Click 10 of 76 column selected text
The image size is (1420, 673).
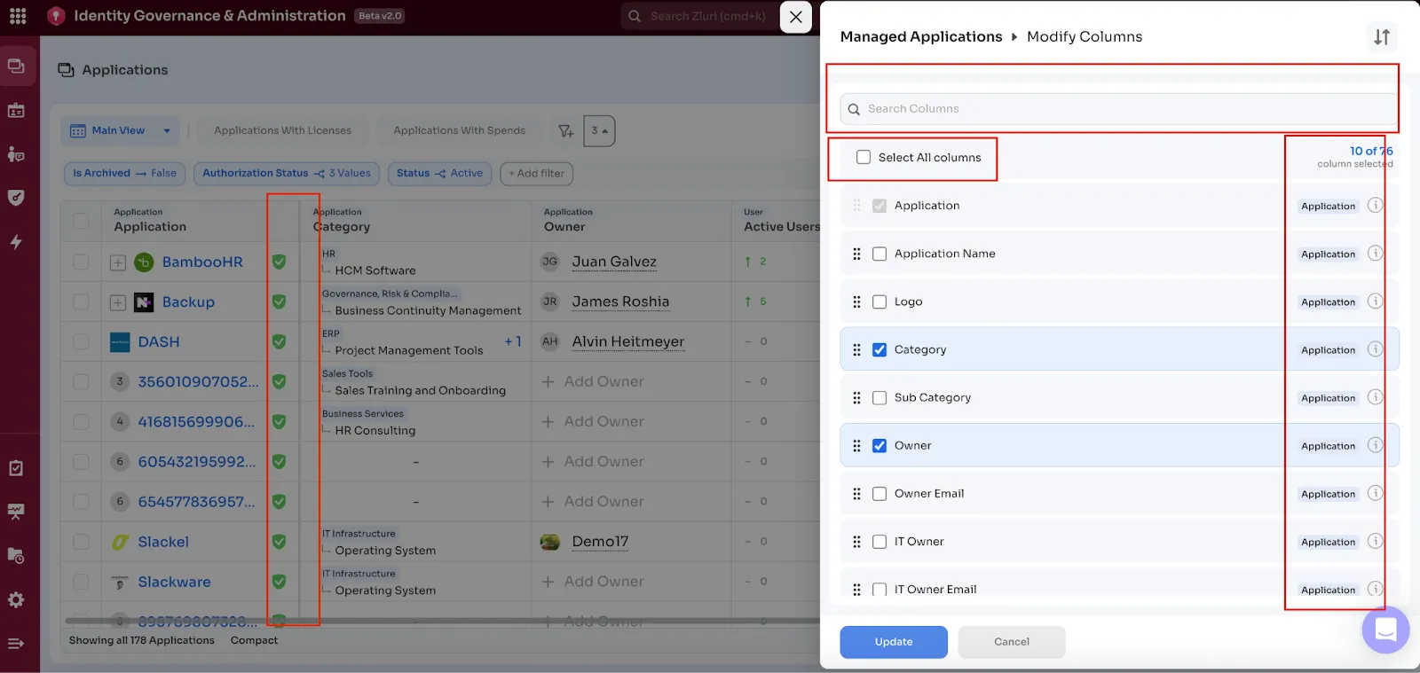tap(1355, 157)
